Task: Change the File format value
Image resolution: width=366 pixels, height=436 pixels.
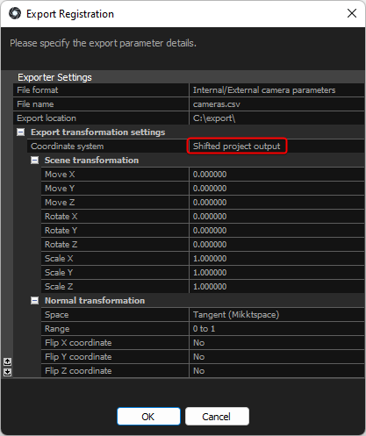Action: (x=276, y=90)
